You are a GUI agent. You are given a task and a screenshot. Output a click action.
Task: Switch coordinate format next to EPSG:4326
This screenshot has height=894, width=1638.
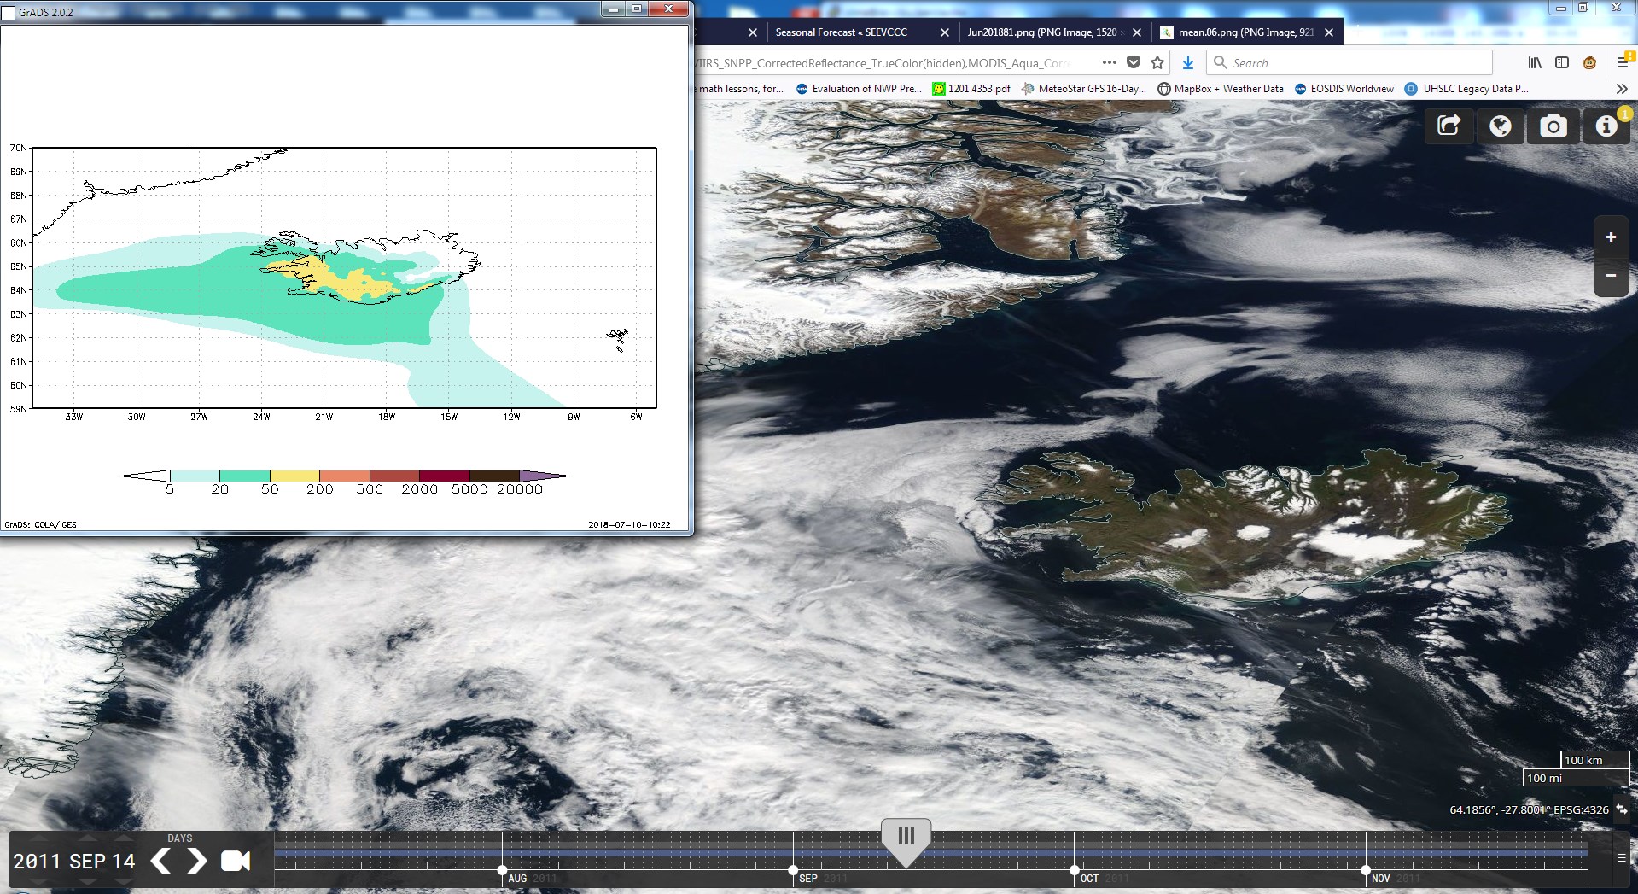click(x=1621, y=809)
